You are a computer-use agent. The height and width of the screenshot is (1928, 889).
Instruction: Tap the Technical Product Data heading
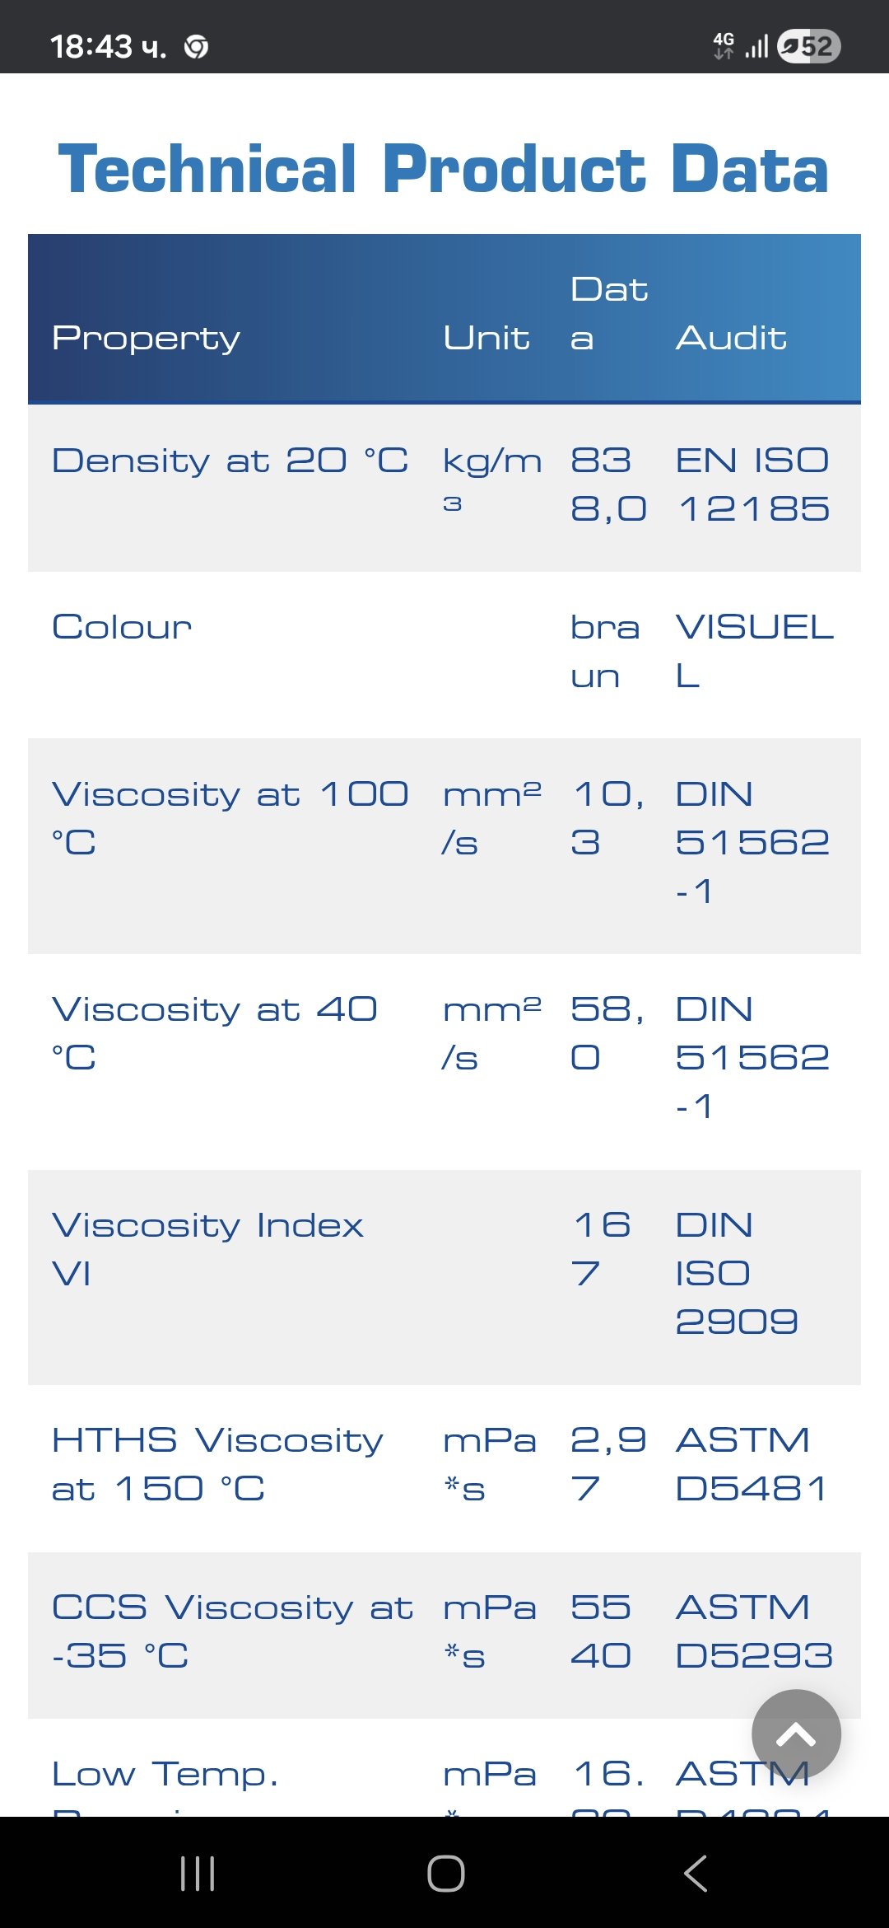click(444, 169)
